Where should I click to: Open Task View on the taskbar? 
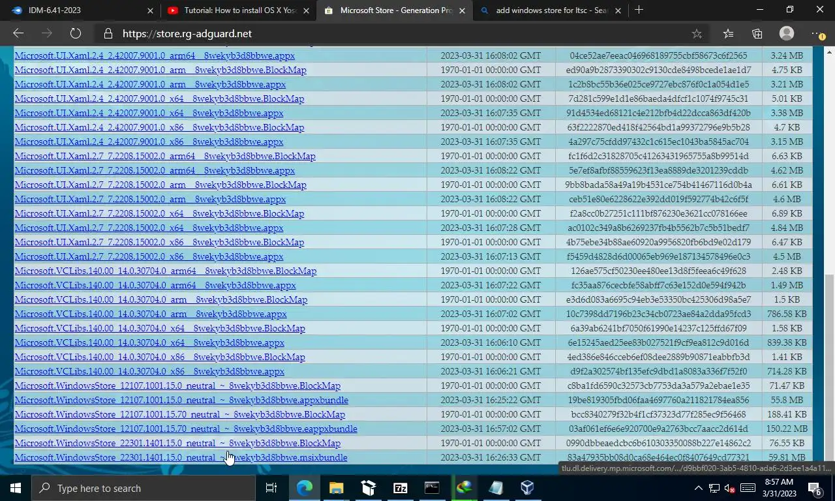coord(271,488)
